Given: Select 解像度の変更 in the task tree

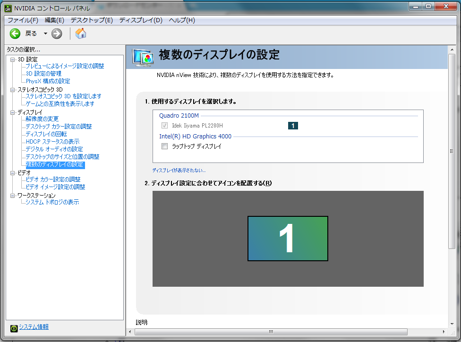Looking at the screenshot, I should coord(42,119).
